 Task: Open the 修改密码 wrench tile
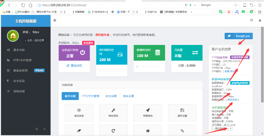pyautogui.click(x=113, y=113)
